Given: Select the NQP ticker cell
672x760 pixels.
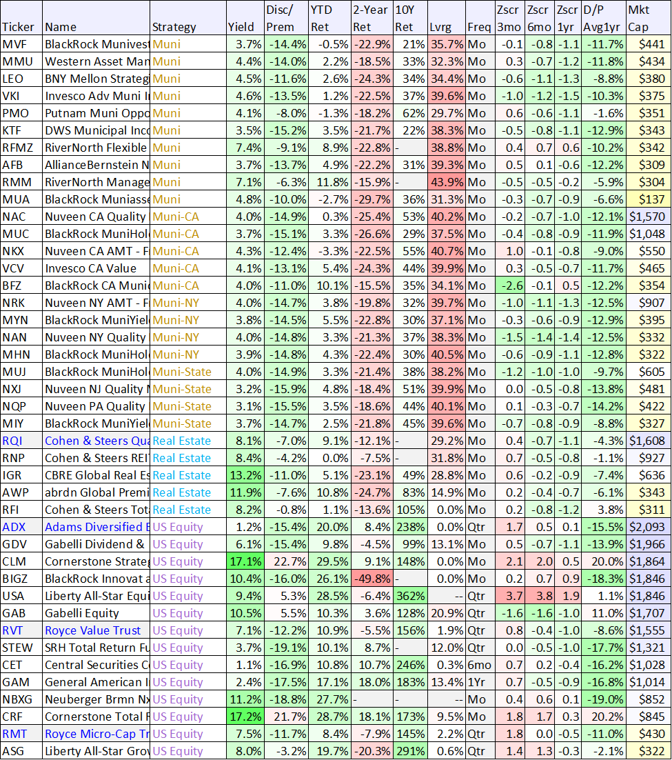Looking at the screenshot, I should tap(21, 406).
